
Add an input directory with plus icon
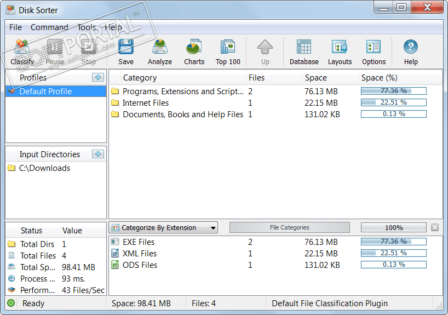click(98, 154)
